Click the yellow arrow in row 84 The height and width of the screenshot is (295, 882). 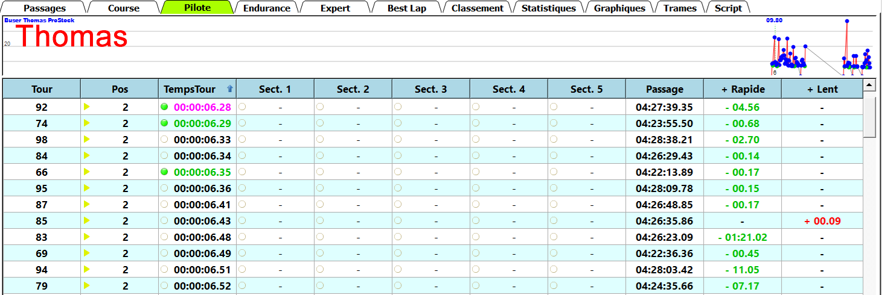(87, 155)
